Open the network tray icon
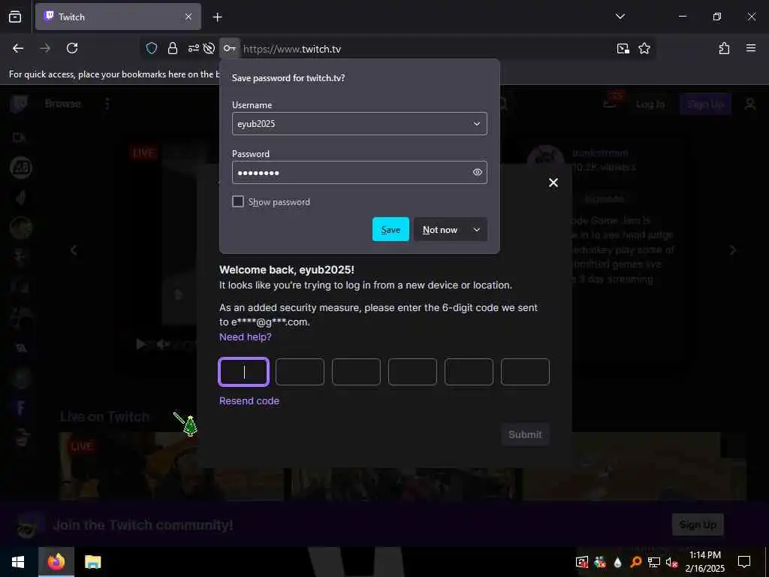This screenshot has width=769, height=577. [654, 562]
